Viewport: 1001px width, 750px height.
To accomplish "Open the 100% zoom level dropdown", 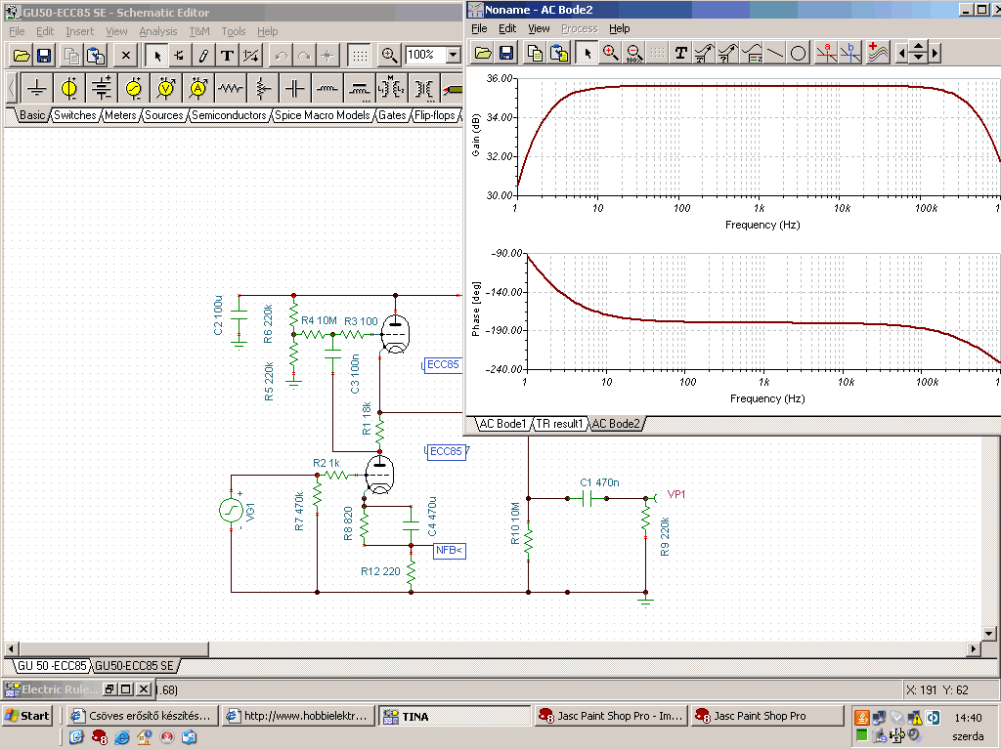I will 452,56.
